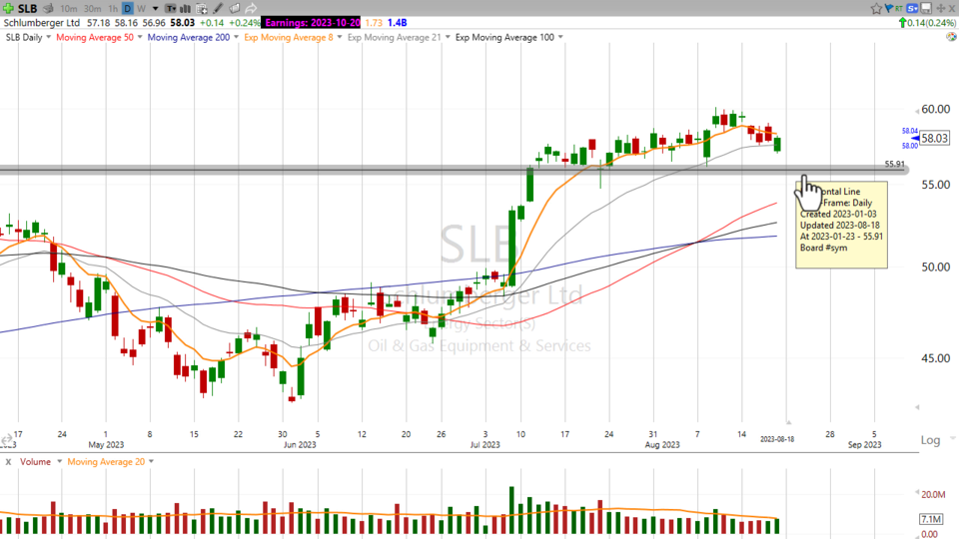Switch to the 1h timeframe
The width and height of the screenshot is (959, 539).
tap(113, 9)
